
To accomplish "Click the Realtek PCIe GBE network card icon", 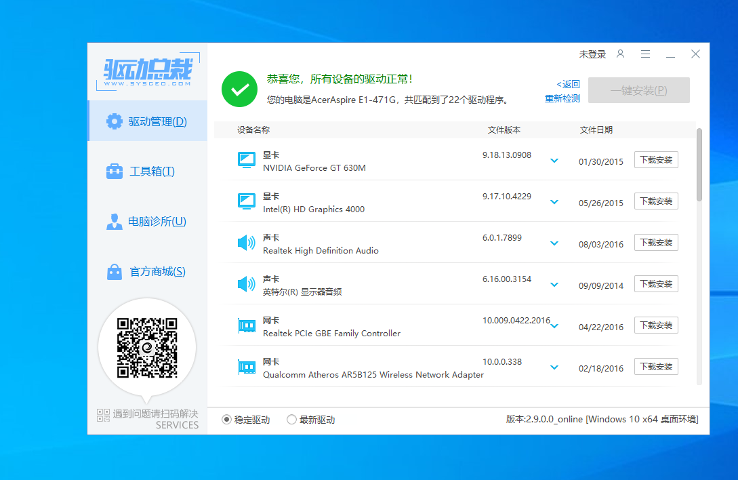I will [x=247, y=326].
